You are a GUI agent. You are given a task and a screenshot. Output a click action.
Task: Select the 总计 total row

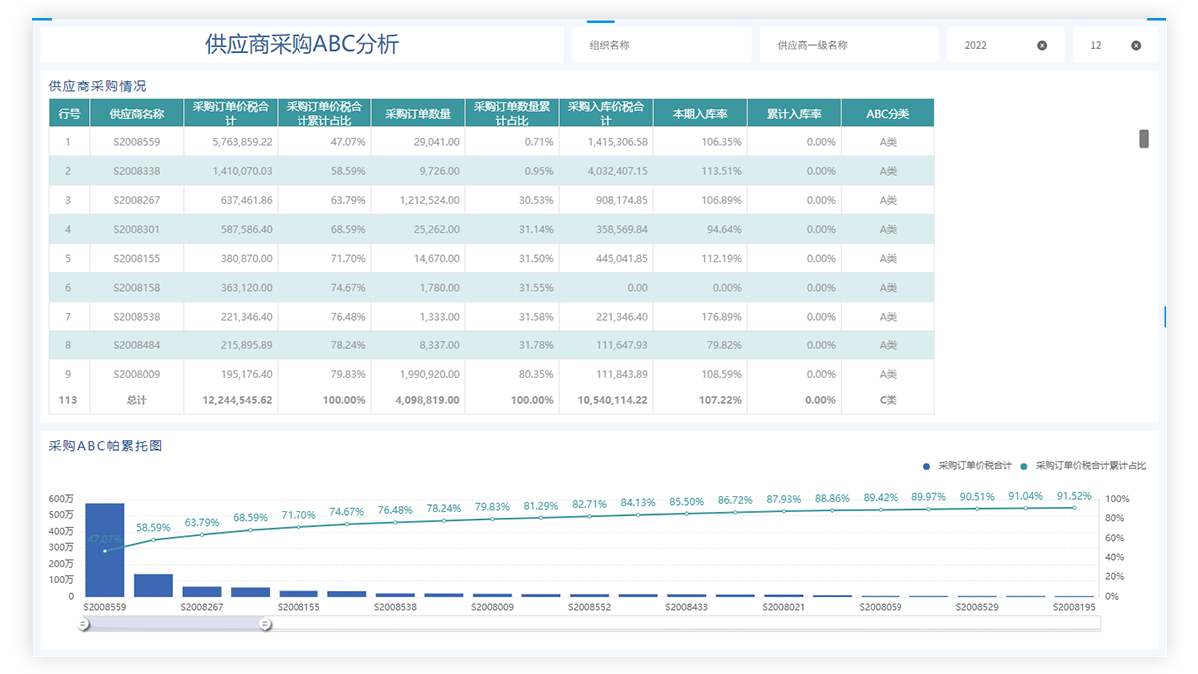pos(136,400)
